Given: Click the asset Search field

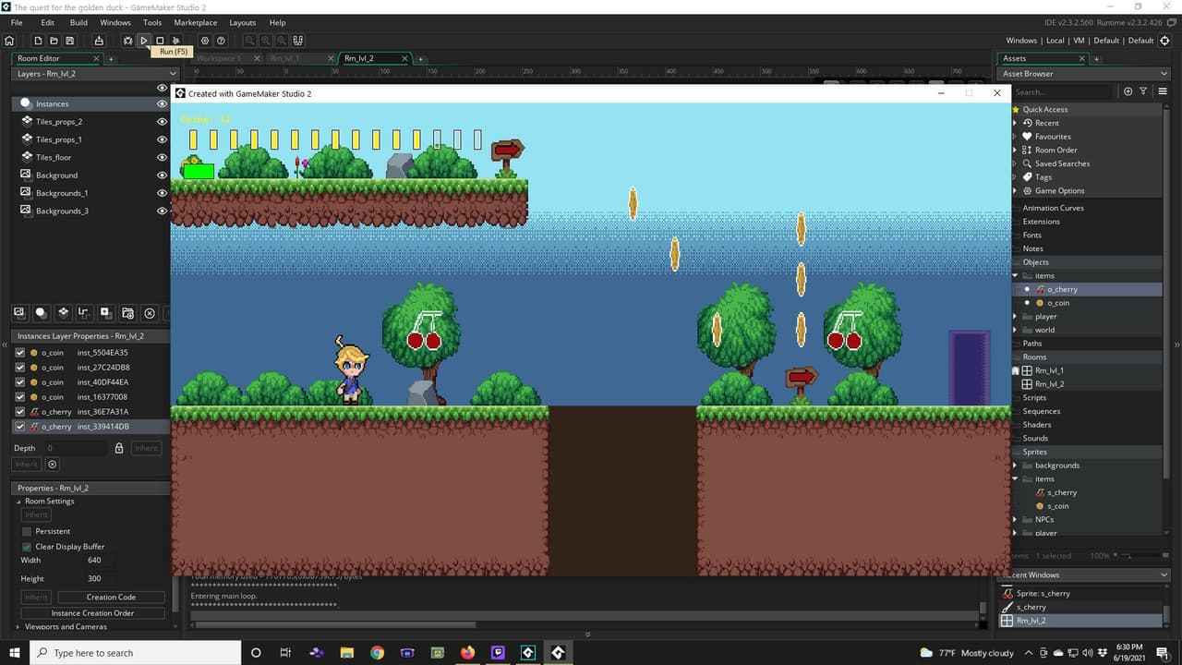Looking at the screenshot, I should click(x=1063, y=91).
